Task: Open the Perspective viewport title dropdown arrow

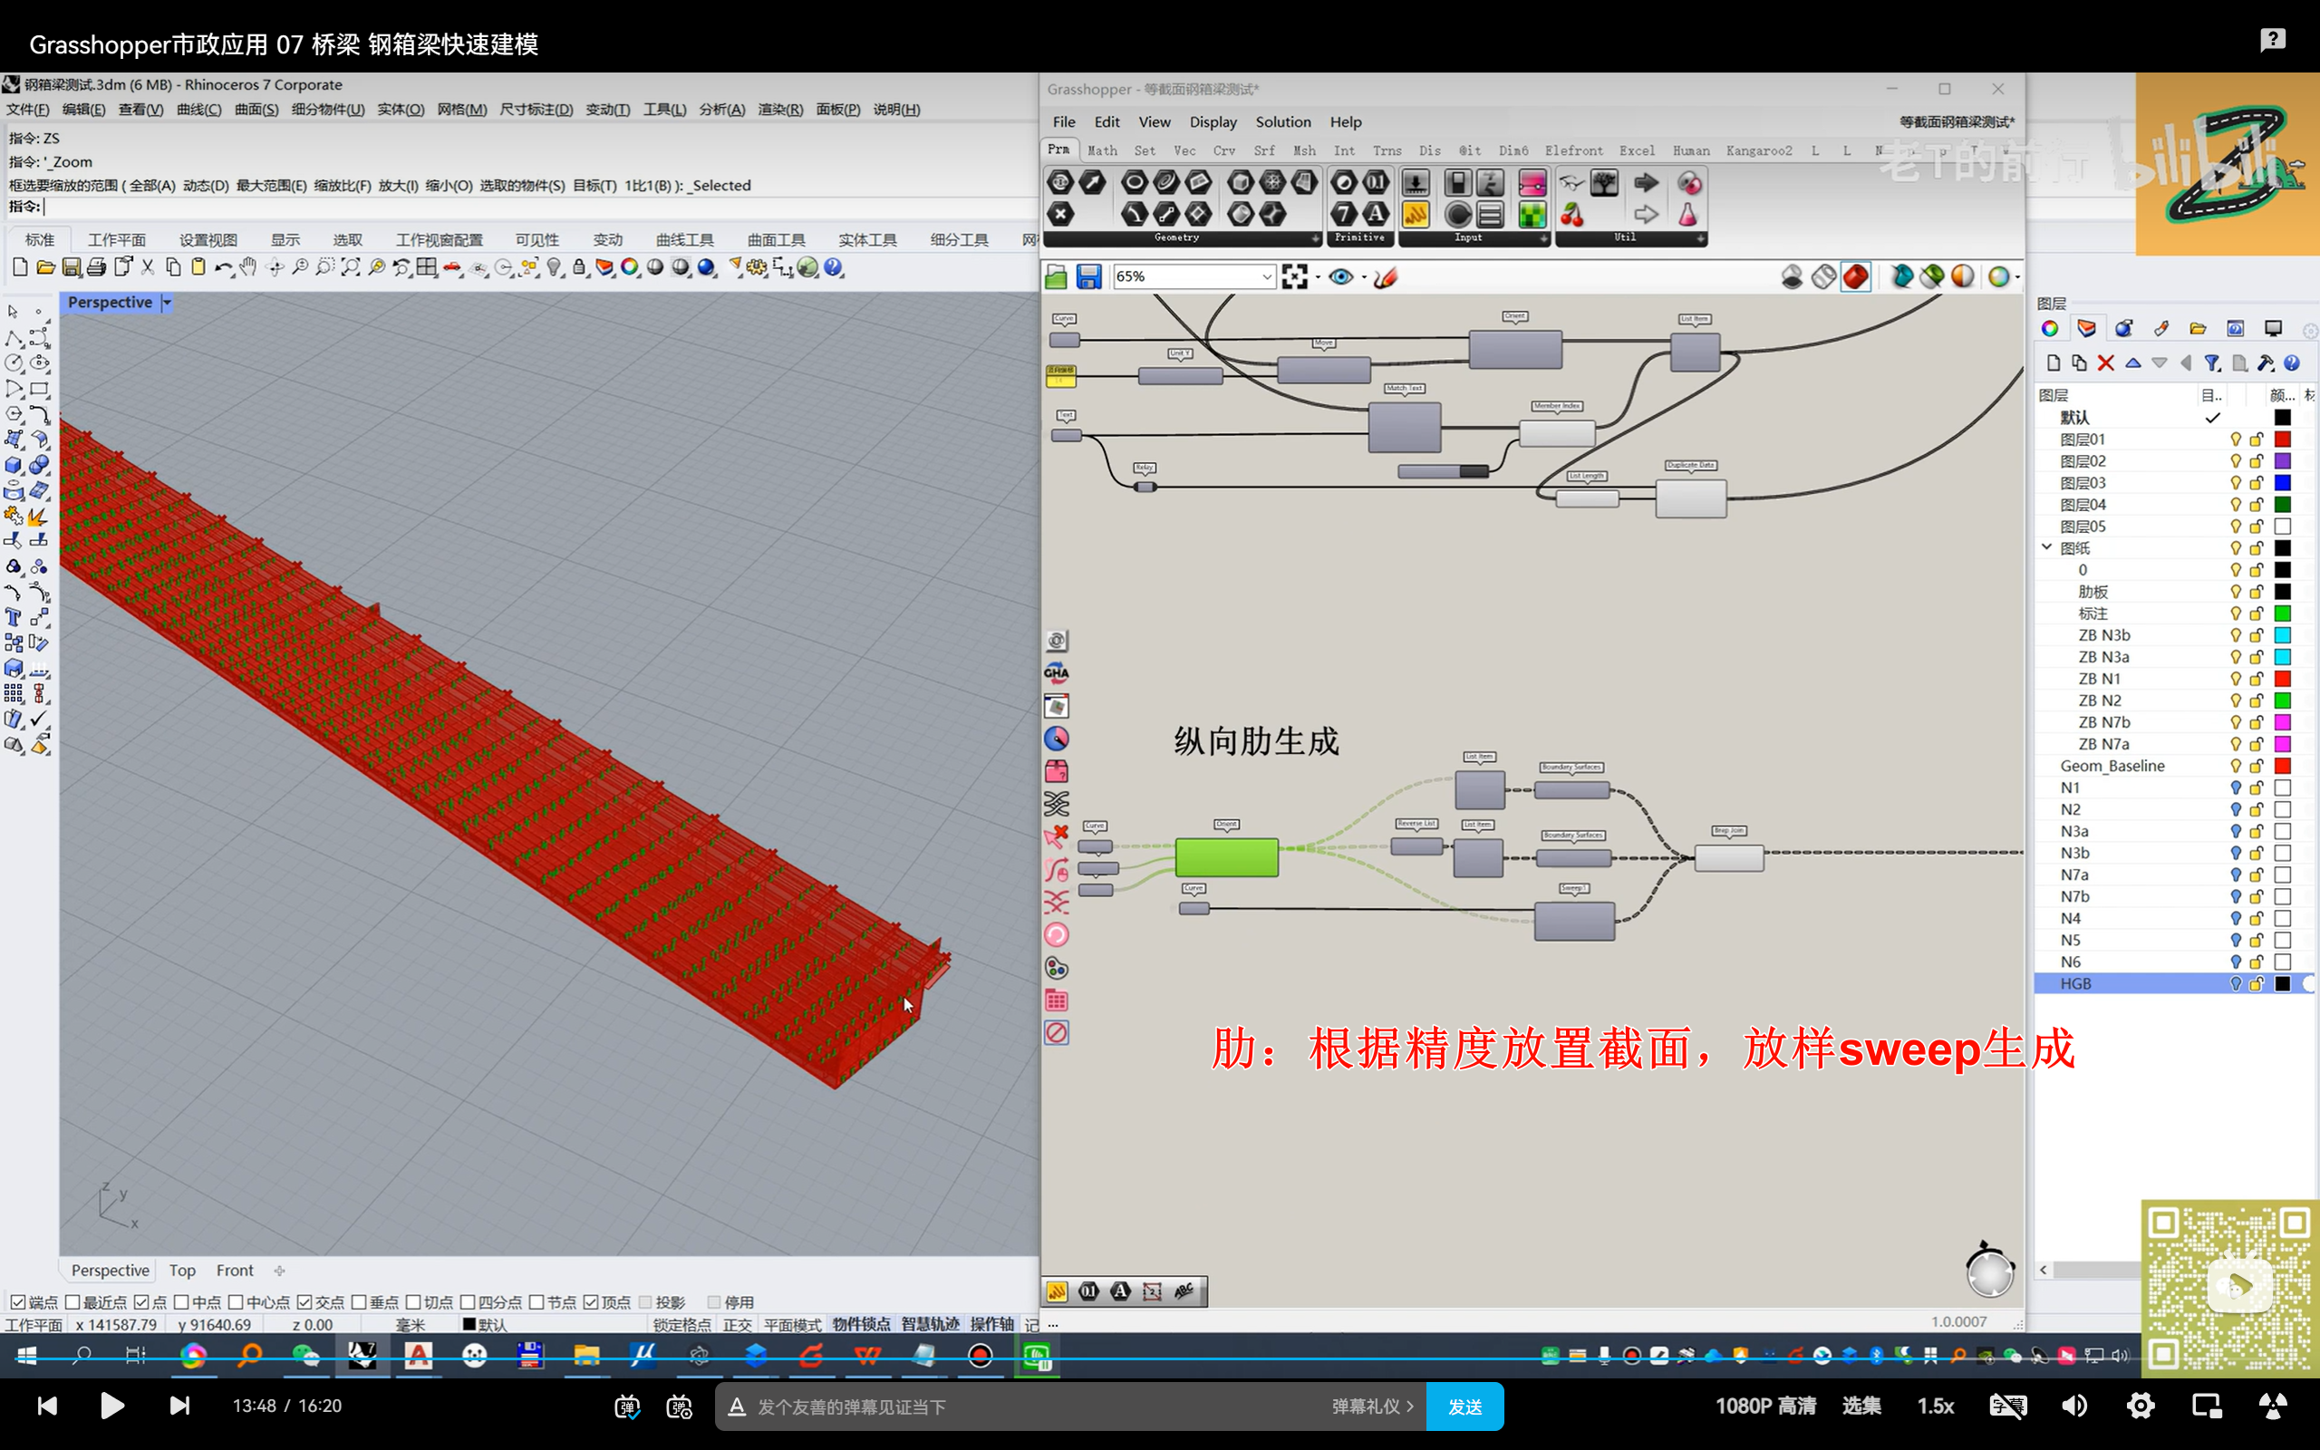Action: pos(167,302)
